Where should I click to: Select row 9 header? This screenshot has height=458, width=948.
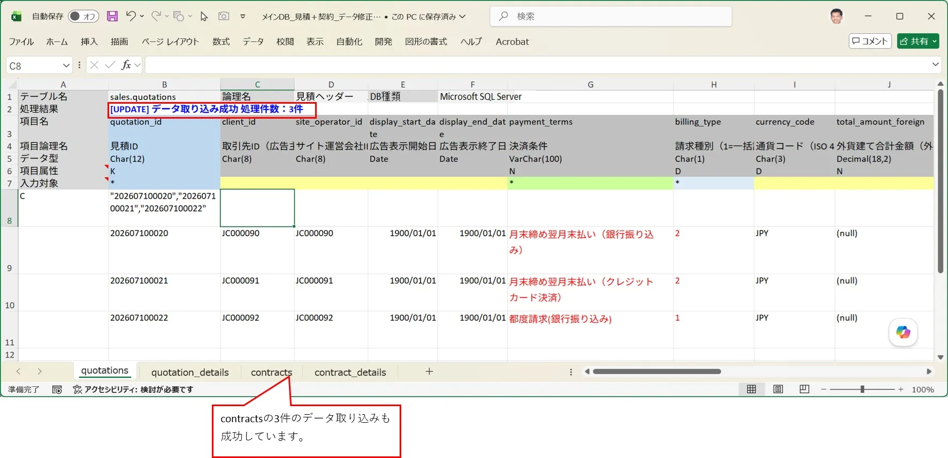[x=9, y=250]
